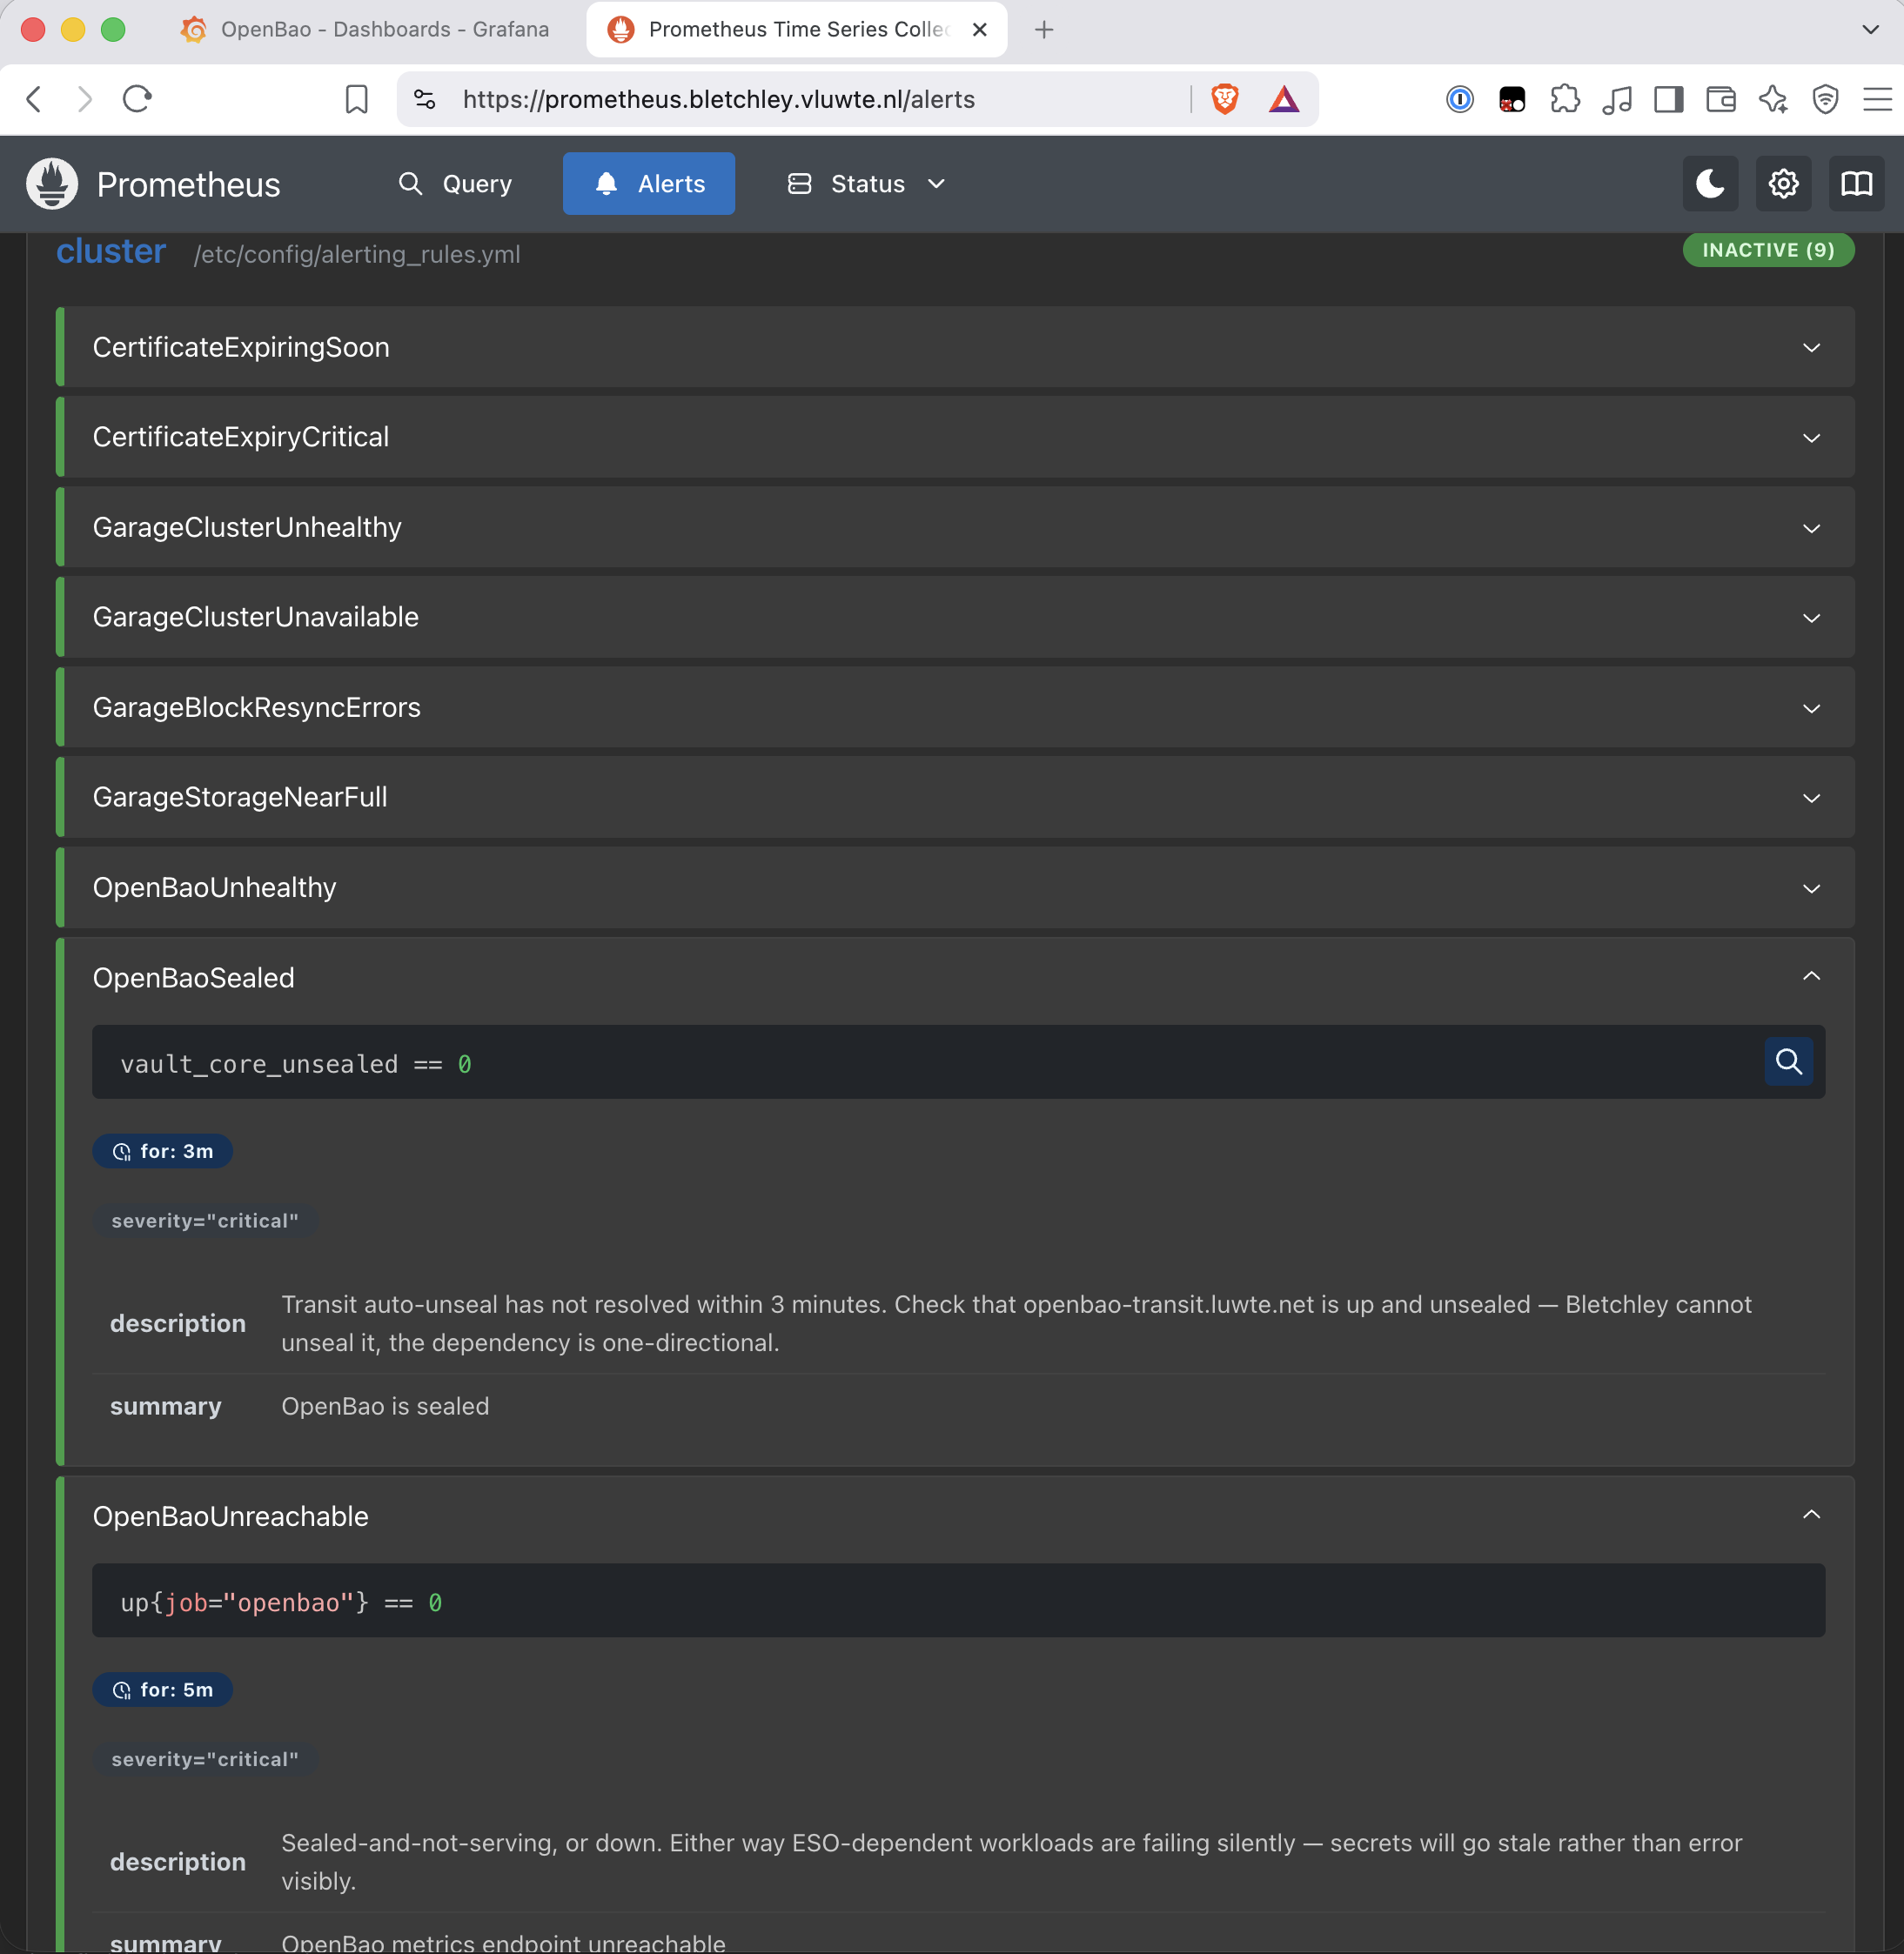Select the Alerts nav item
Screen dimensions: 1904x1954
point(649,184)
